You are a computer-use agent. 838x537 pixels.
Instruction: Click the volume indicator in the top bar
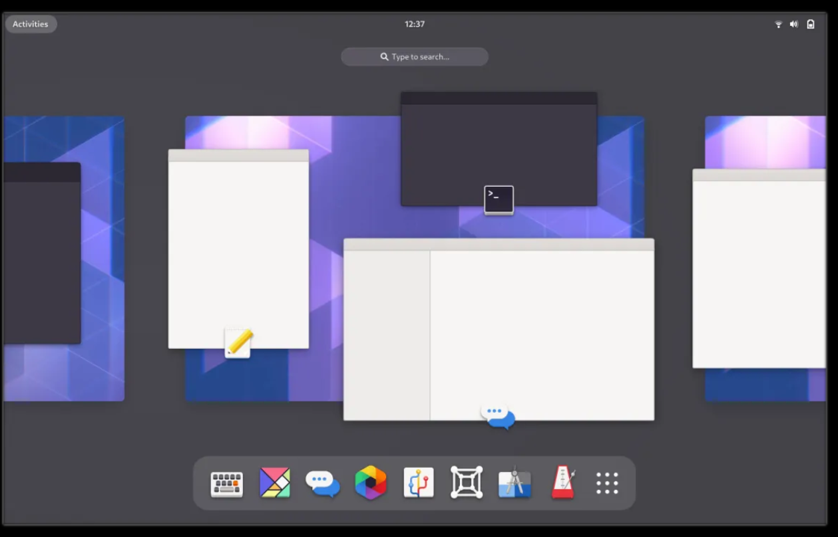point(793,24)
